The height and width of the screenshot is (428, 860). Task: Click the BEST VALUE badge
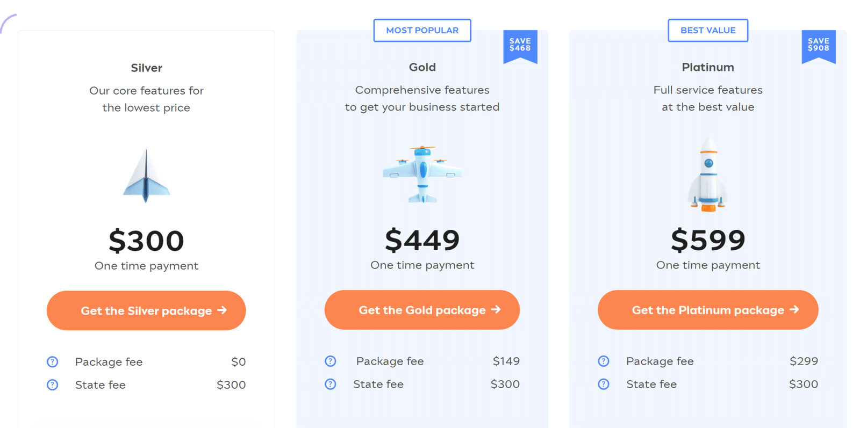click(708, 31)
